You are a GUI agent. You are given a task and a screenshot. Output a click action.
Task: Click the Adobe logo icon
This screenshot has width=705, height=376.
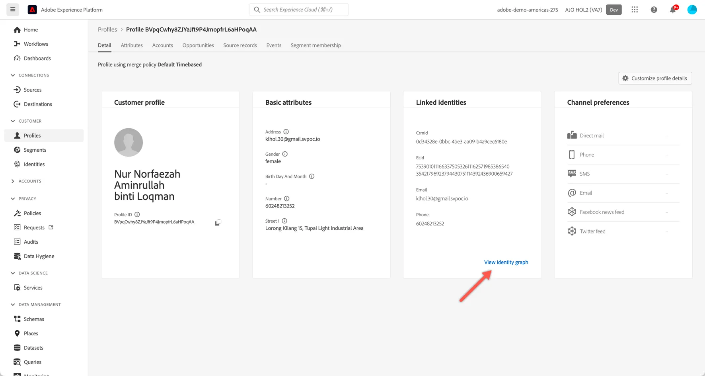click(x=32, y=10)
